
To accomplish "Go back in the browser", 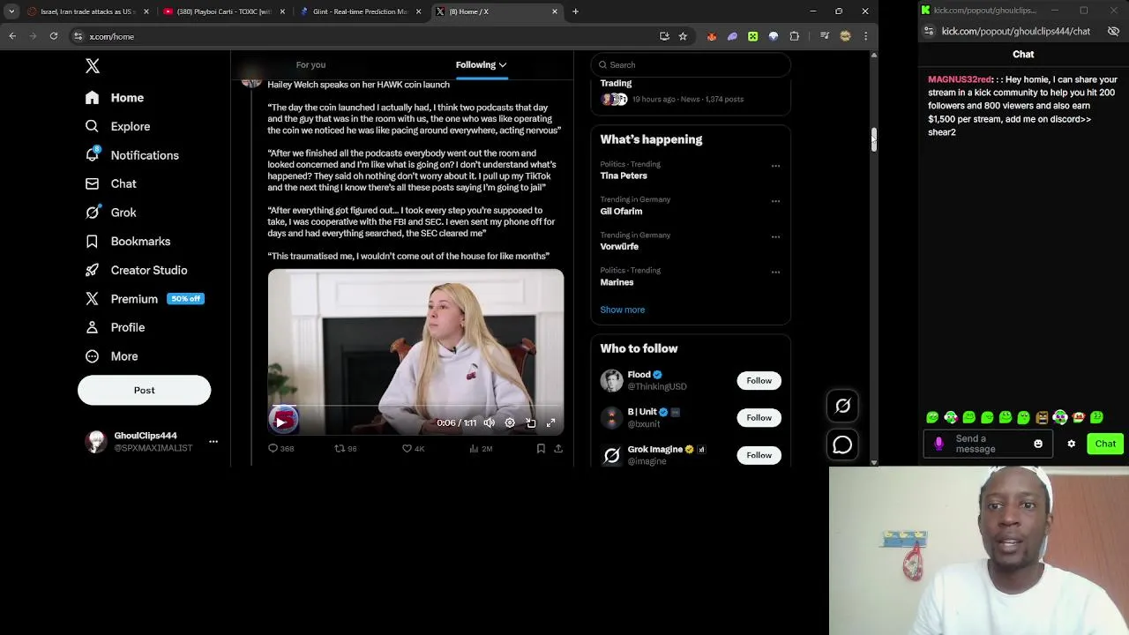I will [12, 36].
